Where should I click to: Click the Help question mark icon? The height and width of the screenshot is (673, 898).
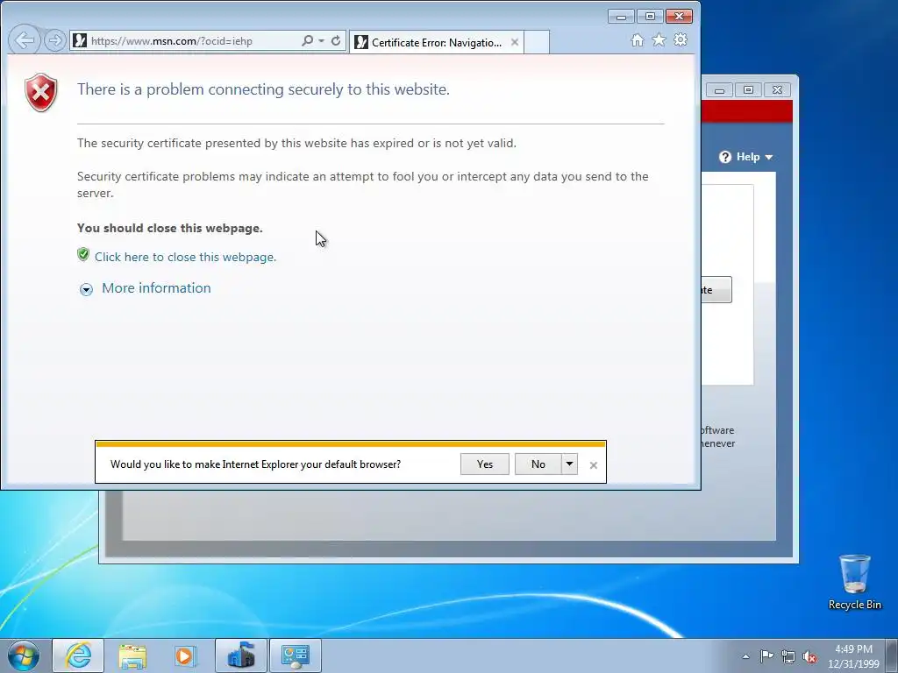tap(725, 157)
